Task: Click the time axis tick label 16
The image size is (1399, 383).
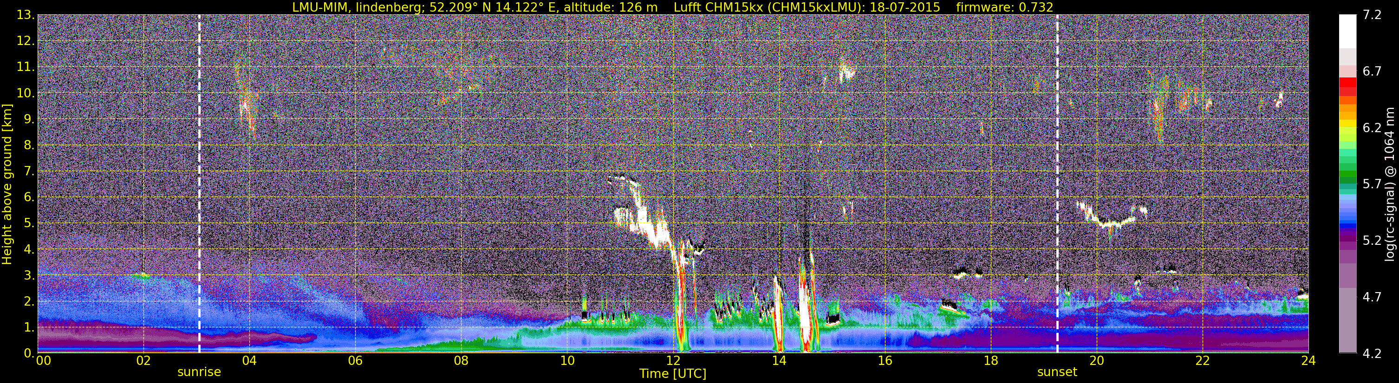Action: (885, 361)
